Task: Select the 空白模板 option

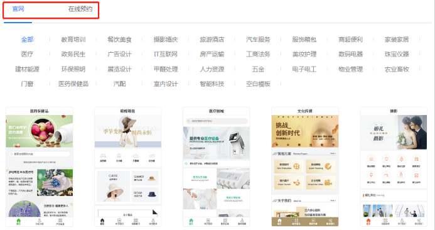Action: [x=258, y=84]
